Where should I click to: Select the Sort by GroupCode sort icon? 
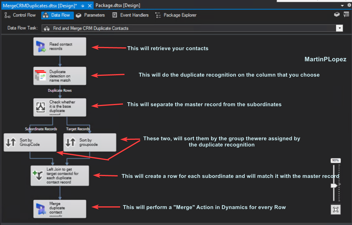tap(11, 142)
